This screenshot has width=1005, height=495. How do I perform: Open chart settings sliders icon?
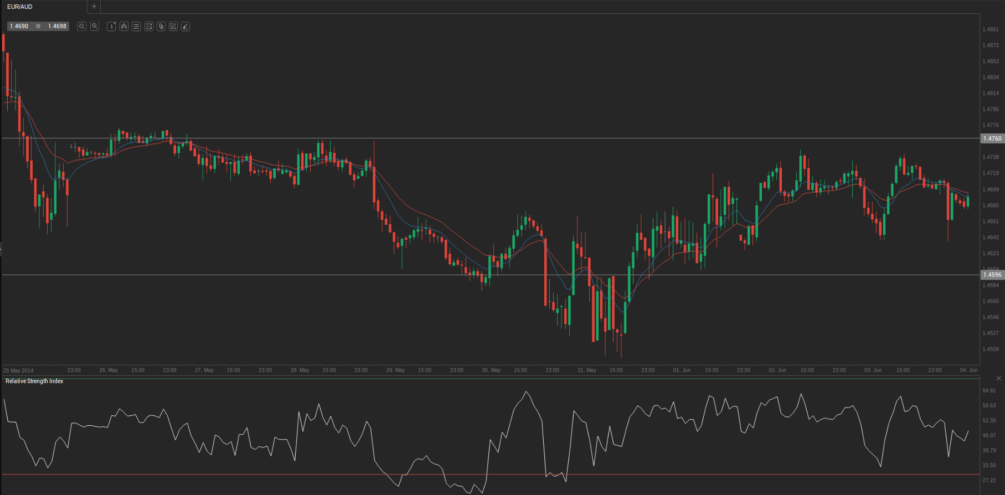click(x=136, y=27)
